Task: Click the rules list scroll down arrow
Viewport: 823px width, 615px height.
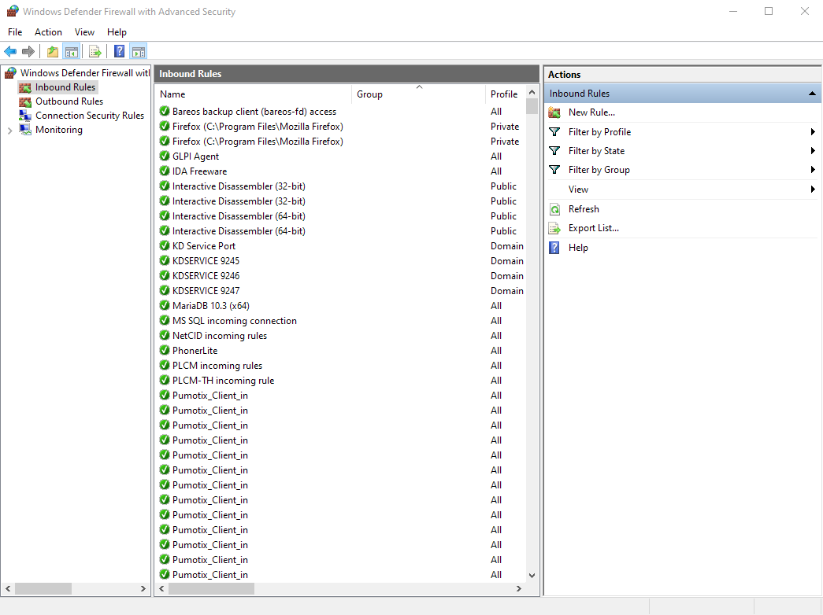Action: coord(532,575)
